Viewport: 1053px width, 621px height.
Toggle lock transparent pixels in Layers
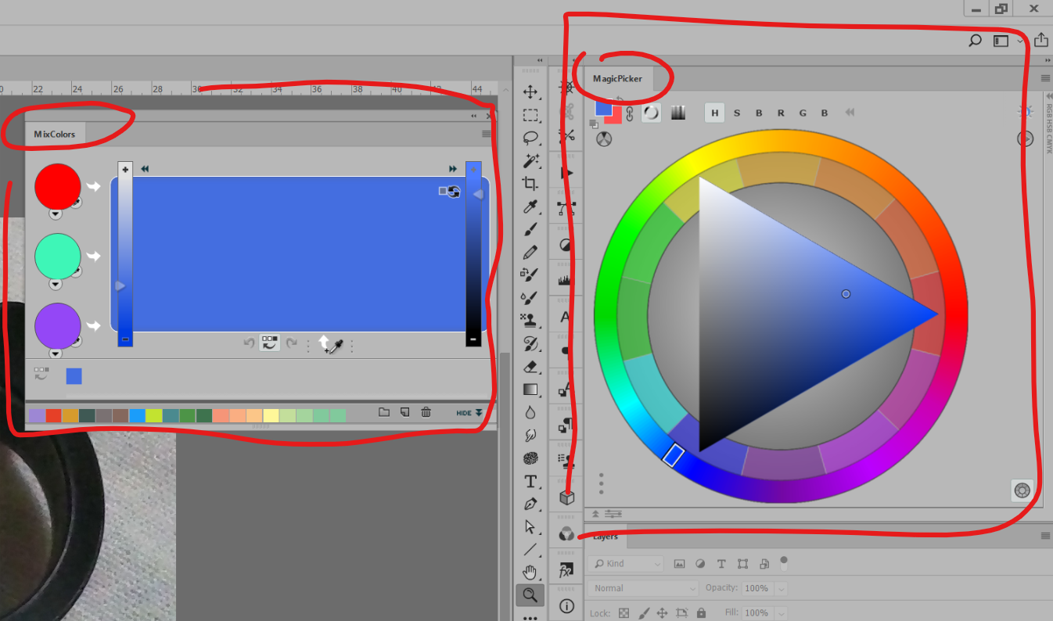pos(624,613)
